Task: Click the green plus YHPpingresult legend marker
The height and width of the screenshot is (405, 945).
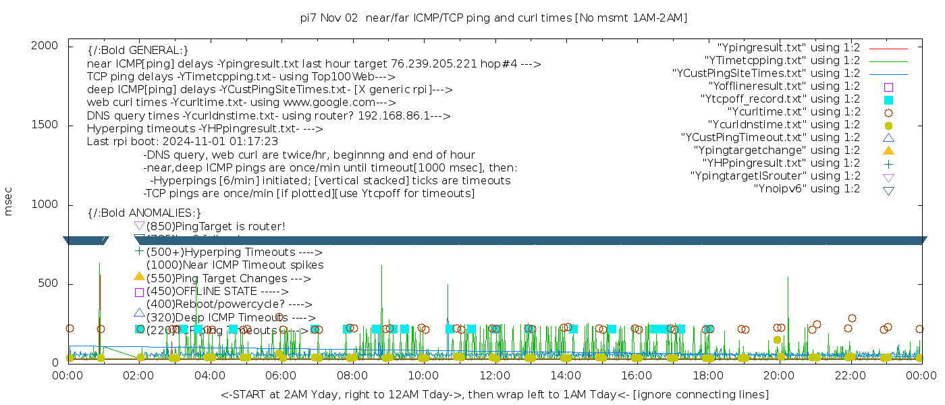Action: (888, 163)
